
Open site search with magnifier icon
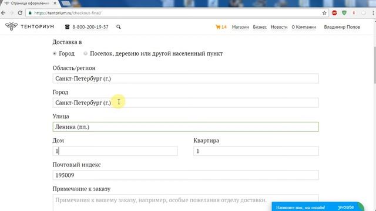point(119,27)
